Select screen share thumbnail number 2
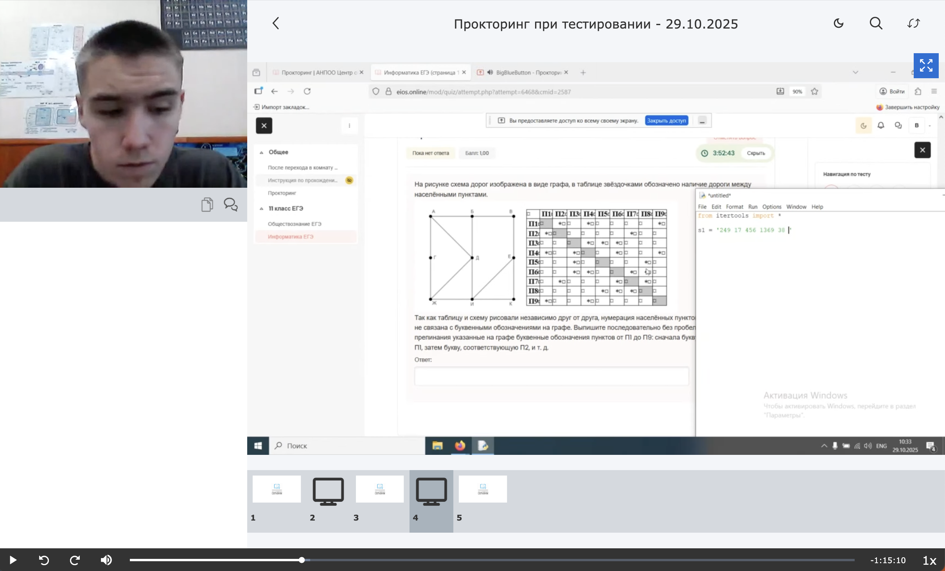This screenshot has width=945, height=571. 328,491
